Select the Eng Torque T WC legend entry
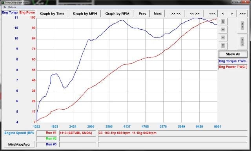This screenshot has height=151, width=251. 233,61
